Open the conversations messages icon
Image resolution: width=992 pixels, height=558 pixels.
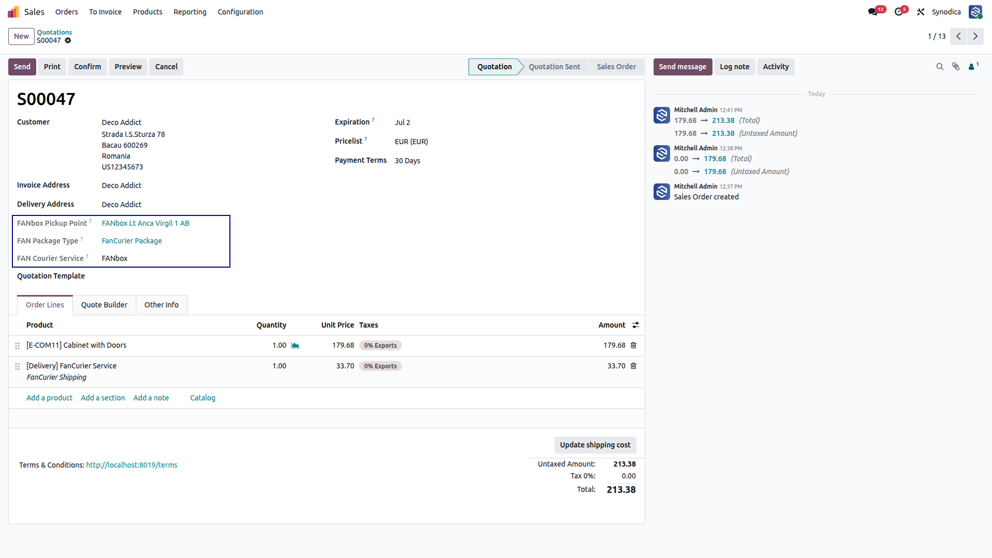(x=873, y=11)
